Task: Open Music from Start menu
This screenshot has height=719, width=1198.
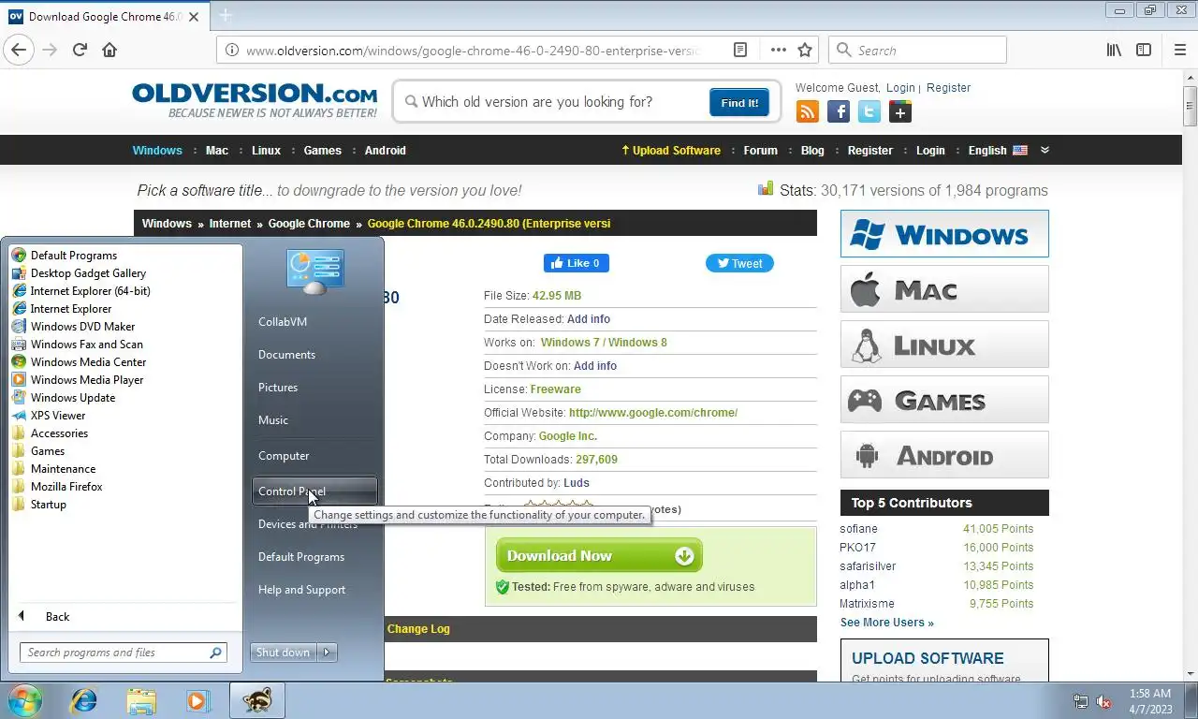Action: click(273, 419)
